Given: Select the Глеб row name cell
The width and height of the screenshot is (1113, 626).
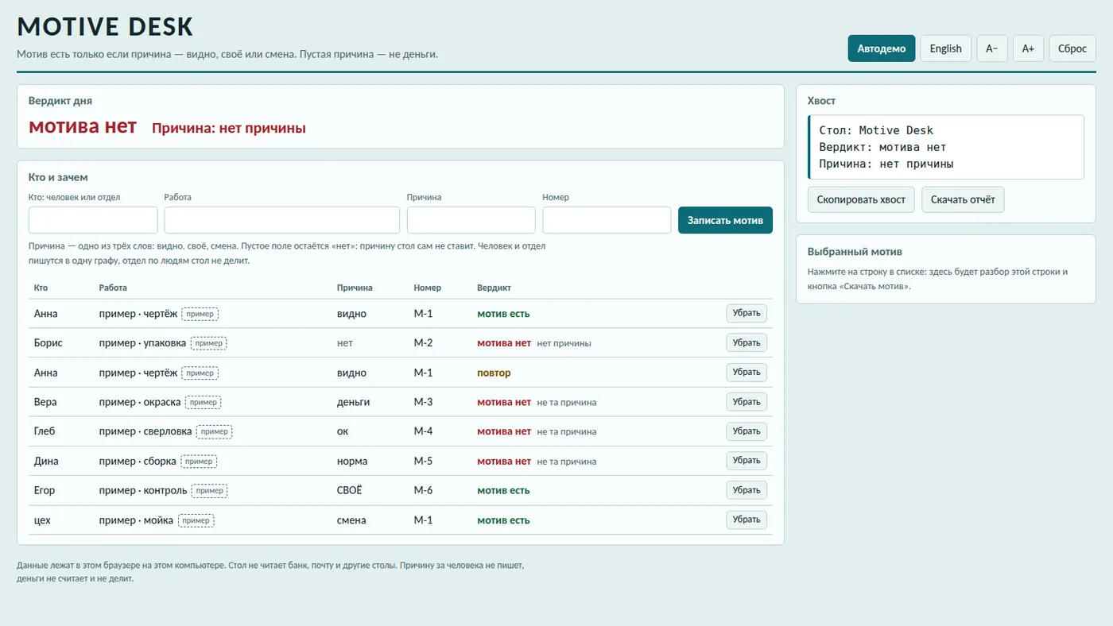Looking at the screenshot, I should [45, 431].
